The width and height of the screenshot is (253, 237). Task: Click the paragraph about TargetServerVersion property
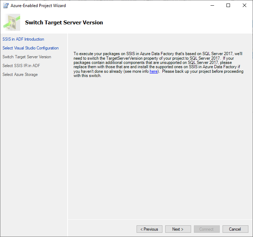(159, 65)
